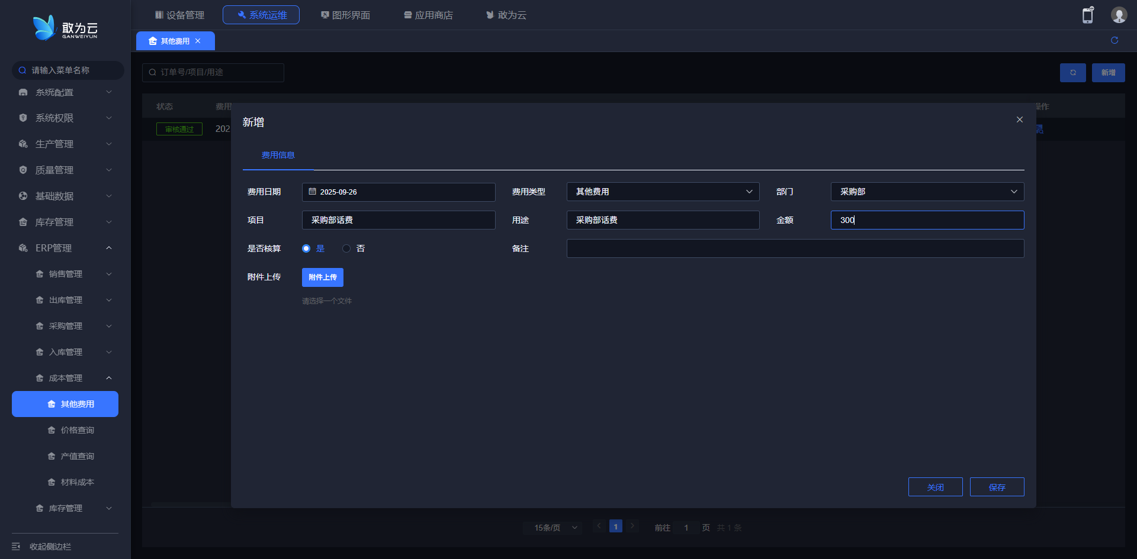Click into the 备注 input field
1137x559 pixels.
coord(795,248)
